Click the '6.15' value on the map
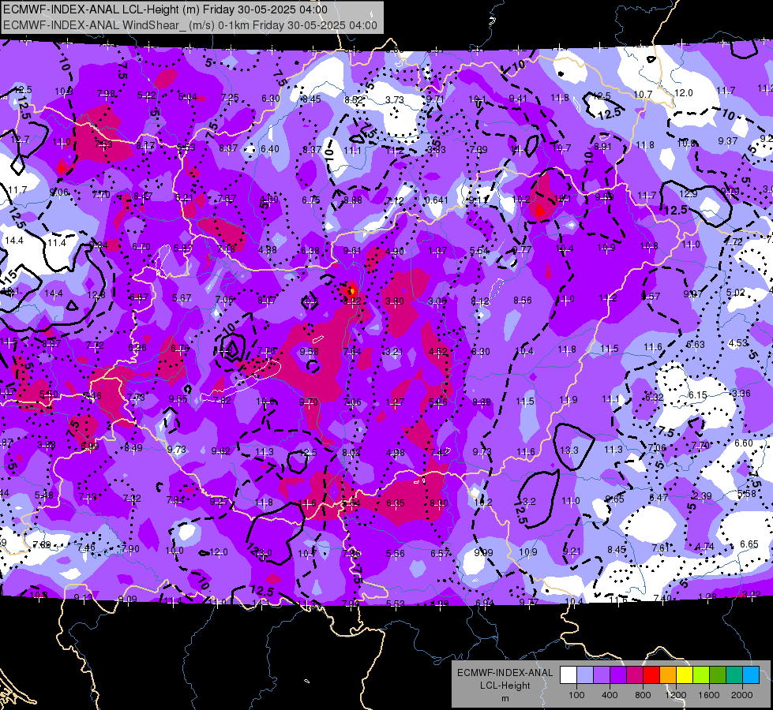The height and width of the screenshot is (710, 773). [x=697, y=395]
